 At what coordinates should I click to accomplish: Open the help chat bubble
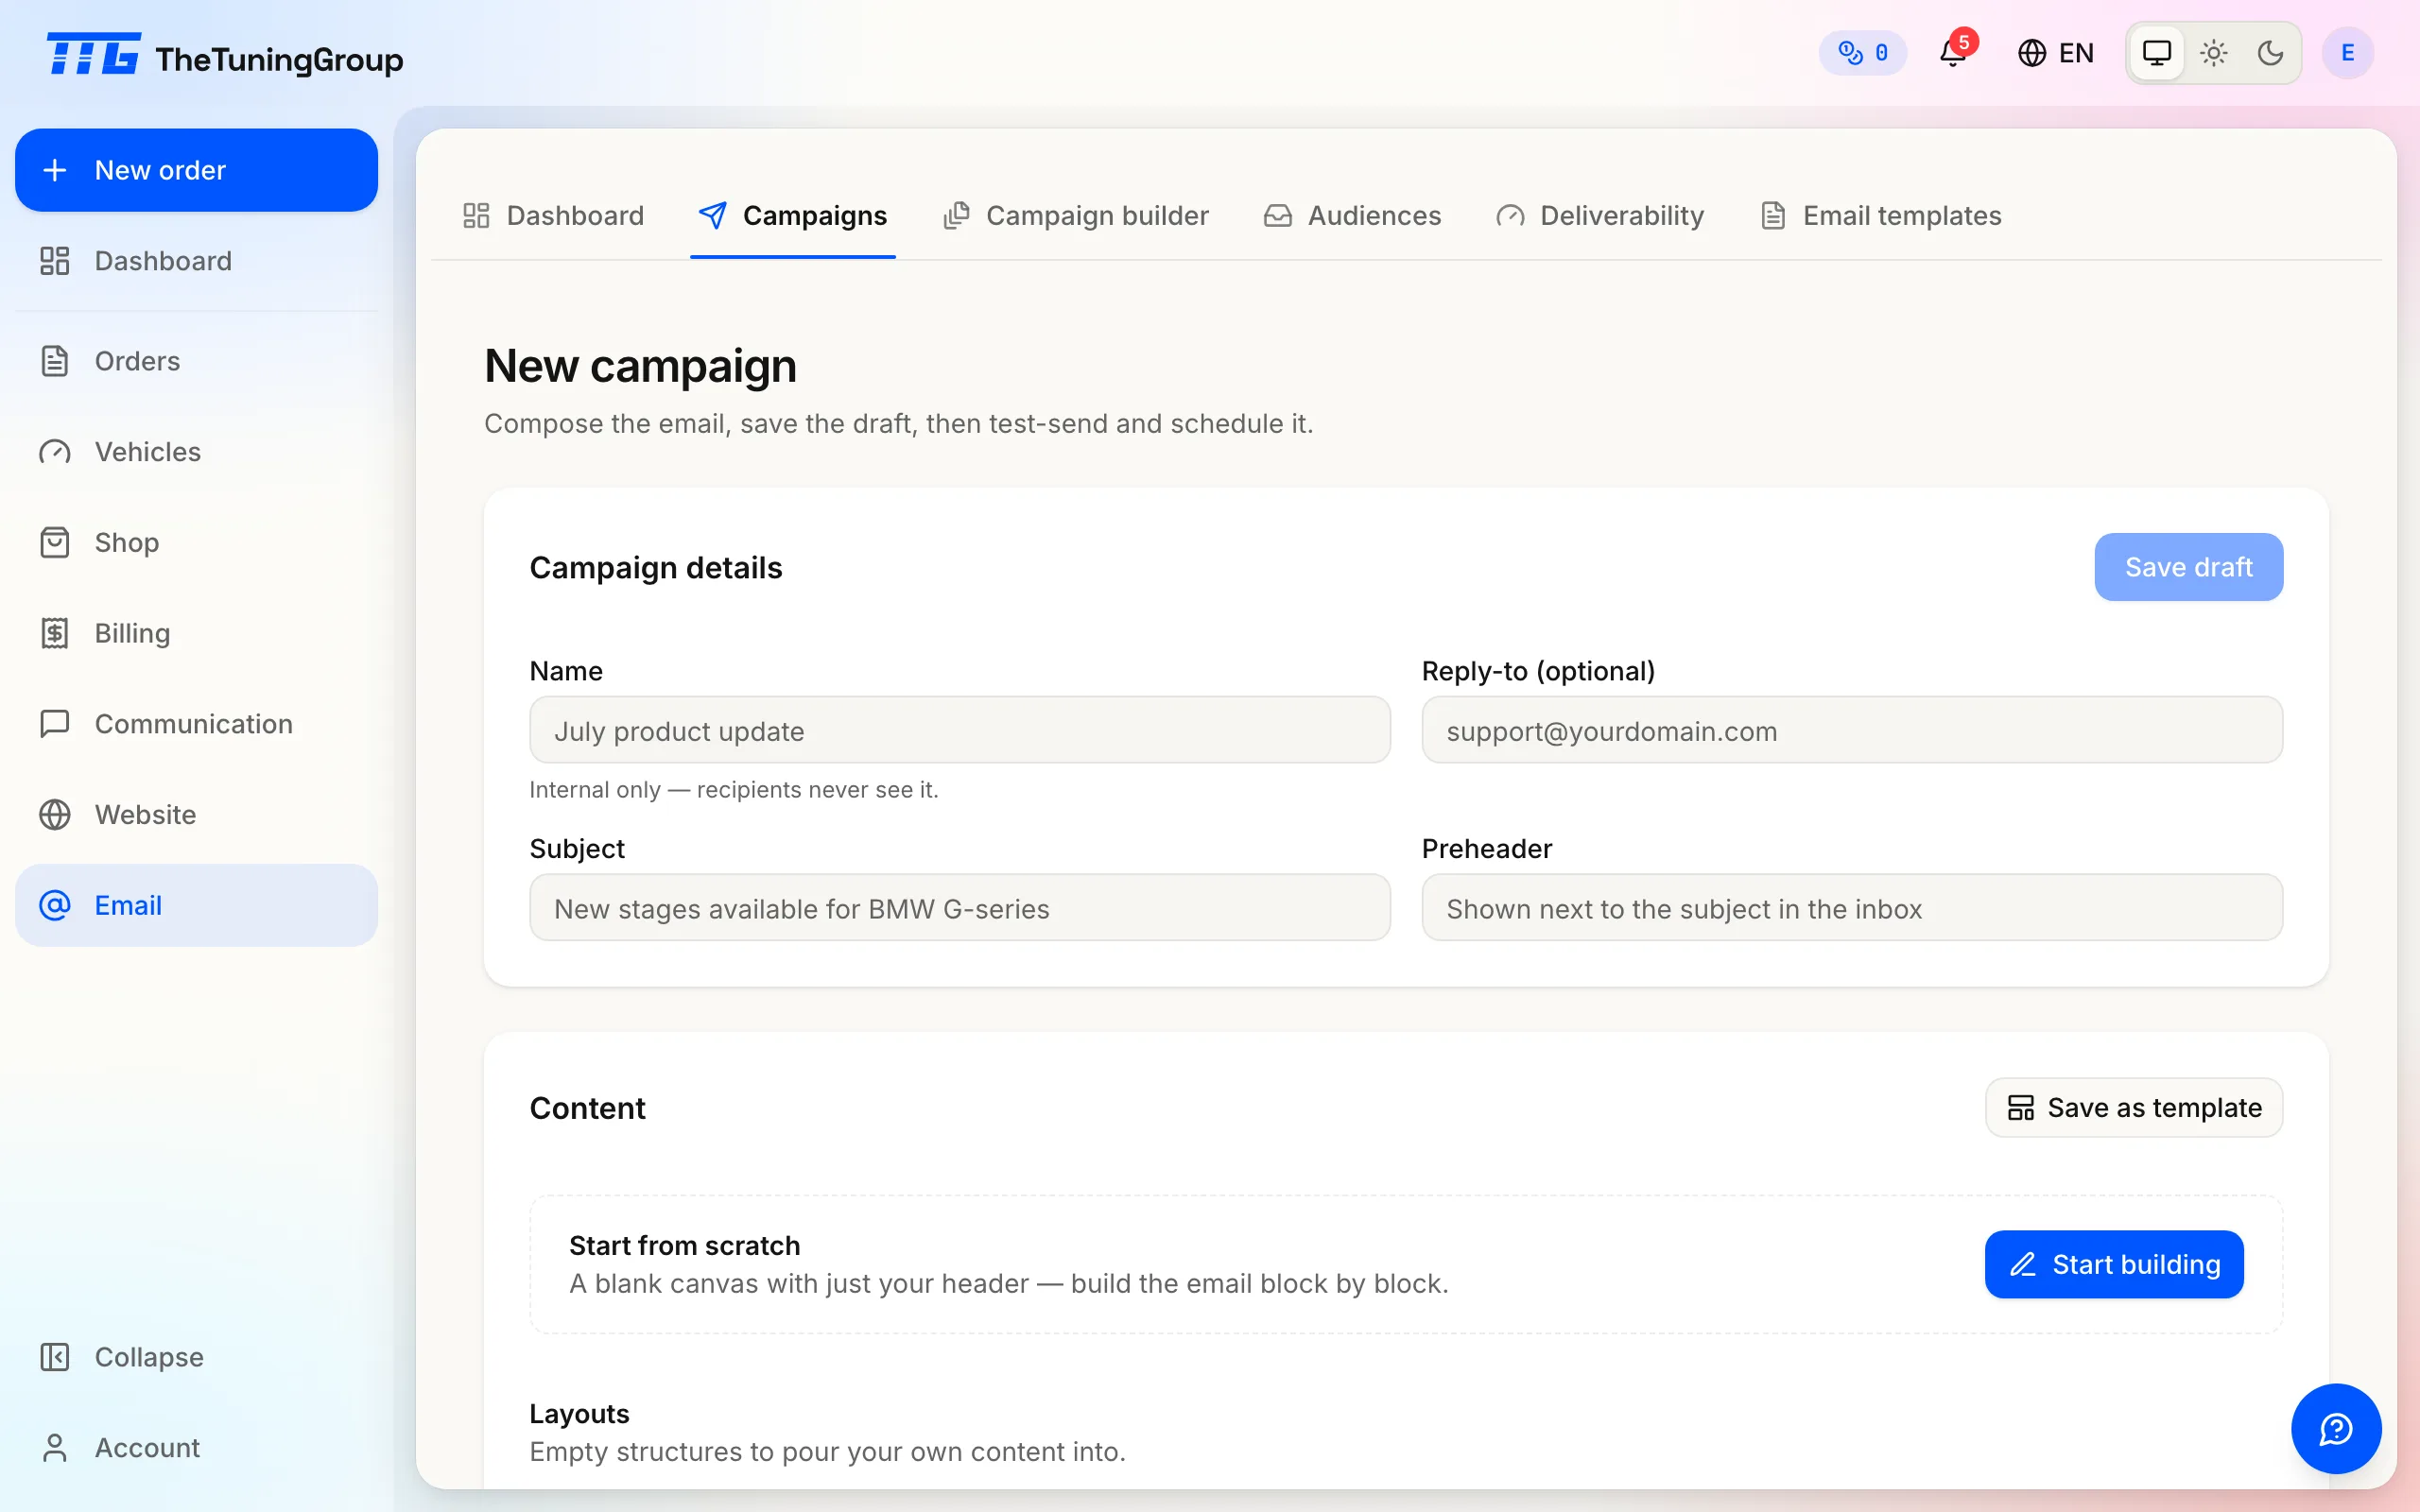(2336, 1429)
